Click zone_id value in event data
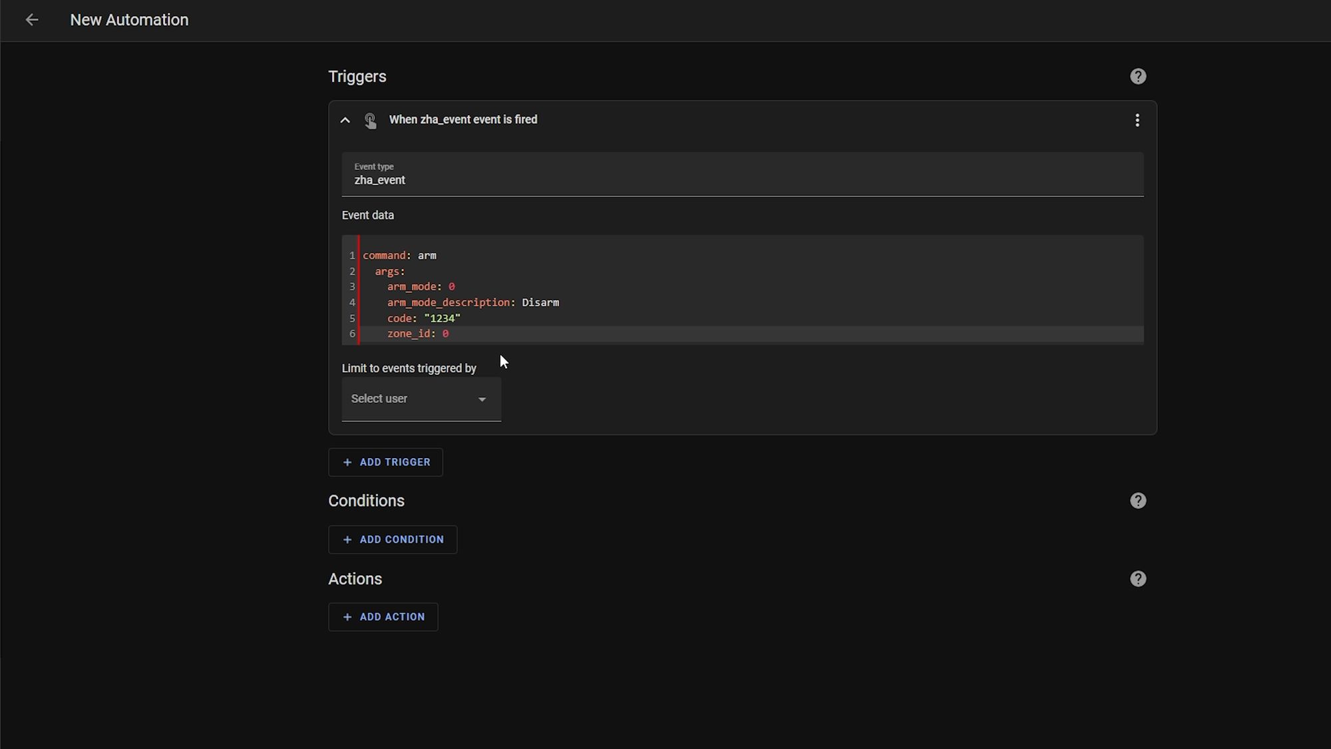Viewport: 1331px width, 749px height. point(445,333)
